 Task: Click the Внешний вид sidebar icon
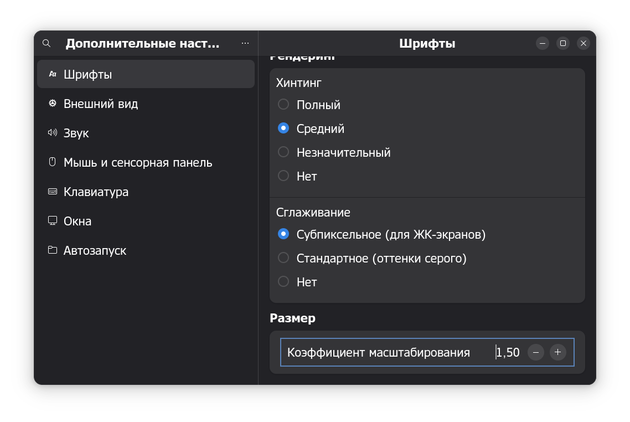click(x=53, y=104)
